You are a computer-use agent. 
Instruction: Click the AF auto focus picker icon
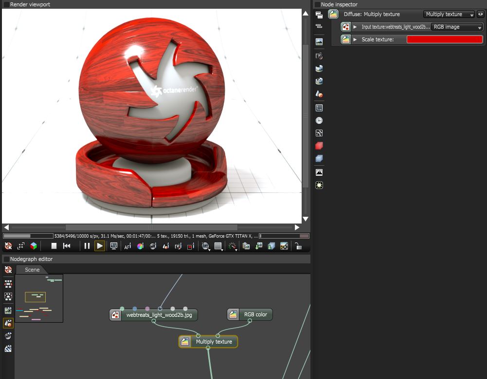pos(127,246)
